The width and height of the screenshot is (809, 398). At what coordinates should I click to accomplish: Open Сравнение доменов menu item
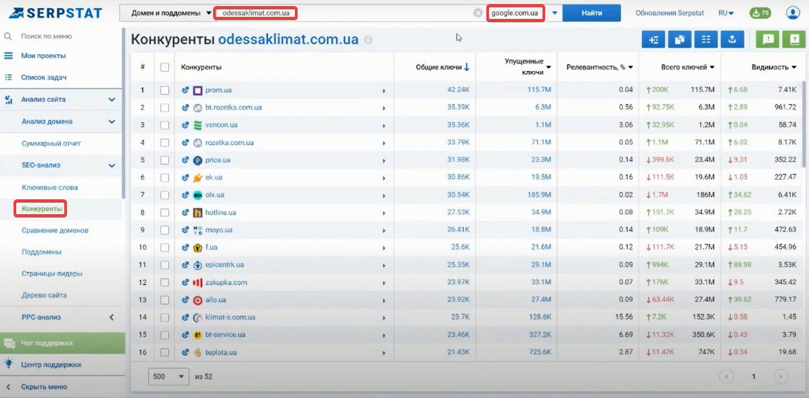point(55,230)
